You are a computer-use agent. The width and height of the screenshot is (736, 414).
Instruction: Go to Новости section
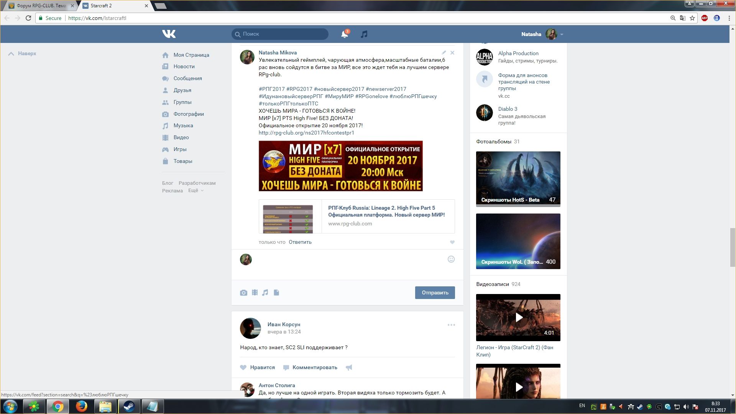(184, 66)
